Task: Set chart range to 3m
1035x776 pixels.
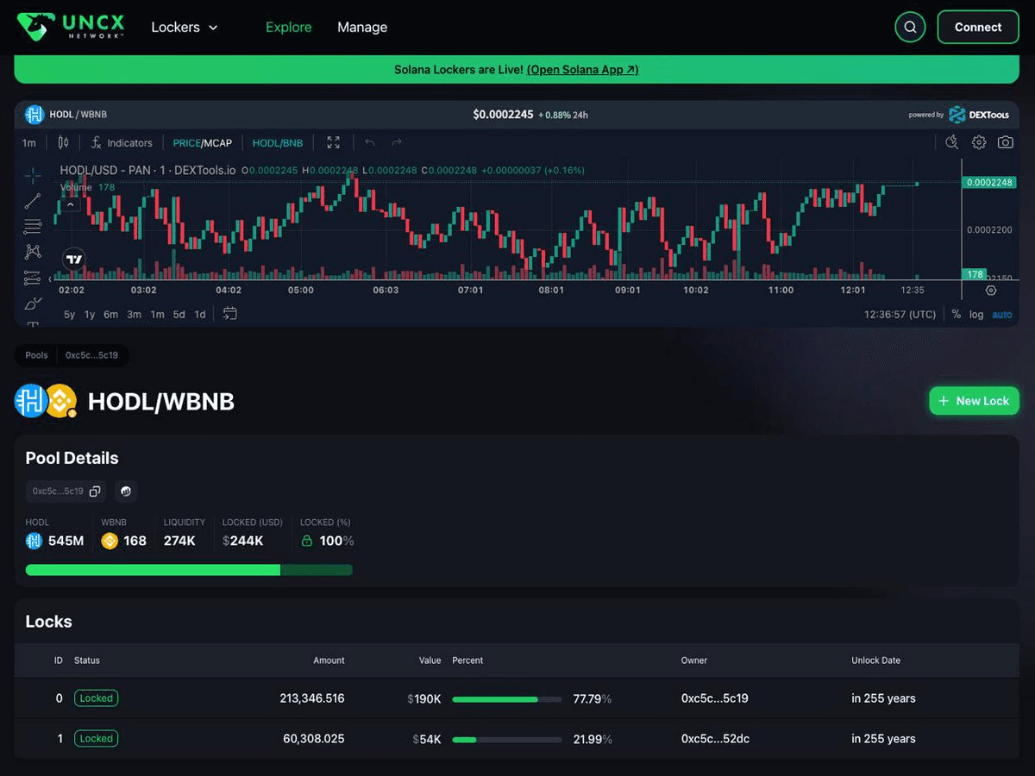Action: pyautogui.click(x=135, y=314)
